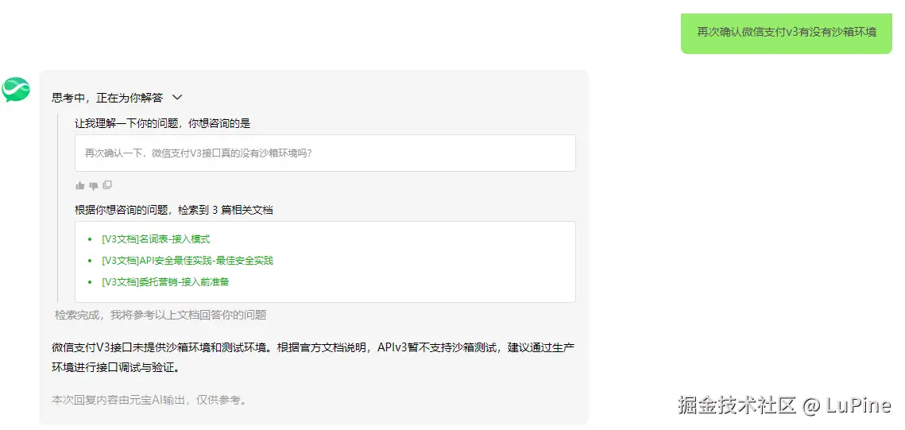Open [V3文档]API安全最佳实践-最佳安全实践 link

pos(187,261)
